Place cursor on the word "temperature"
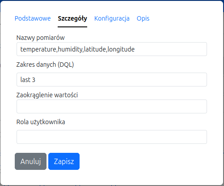This screenshot has width=224, height=186. point(38,49)
